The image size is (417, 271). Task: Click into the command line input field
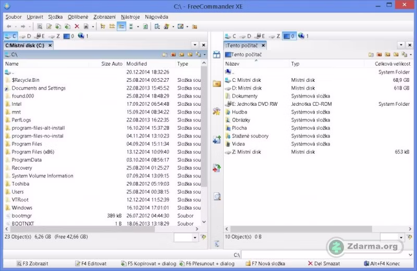coord(324,255)
